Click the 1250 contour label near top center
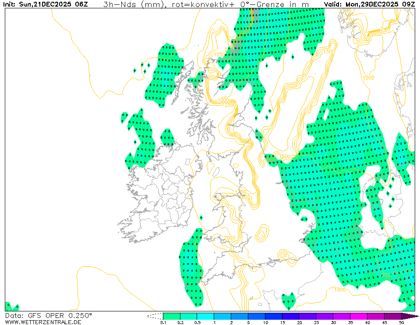Viewport: 420px width, 325px height. click(220, 54)
